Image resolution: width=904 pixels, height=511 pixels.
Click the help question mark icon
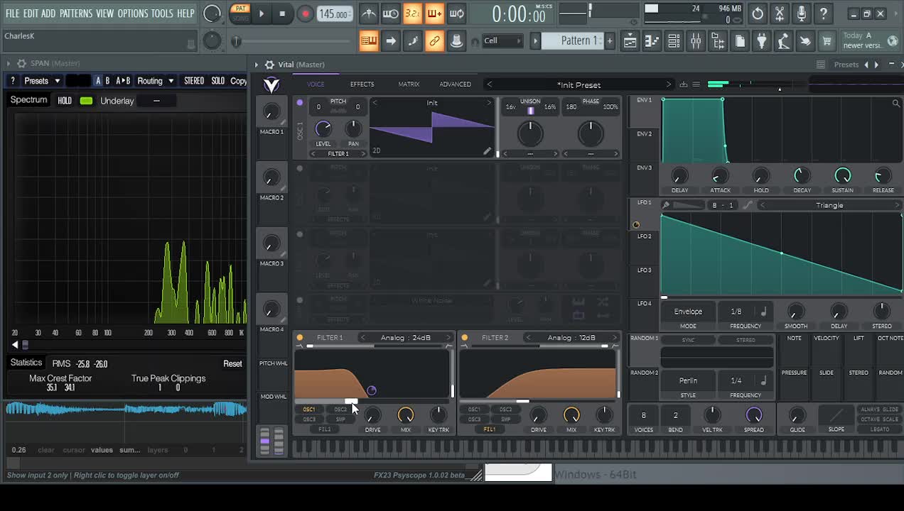pyautogui.click(x=824, y=13)
